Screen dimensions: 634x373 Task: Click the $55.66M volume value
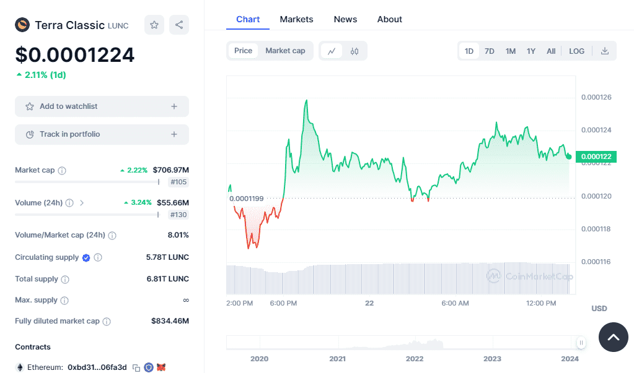173,203
